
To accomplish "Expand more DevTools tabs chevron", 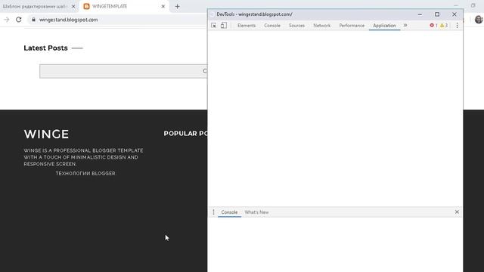I will tap(405, 26).
